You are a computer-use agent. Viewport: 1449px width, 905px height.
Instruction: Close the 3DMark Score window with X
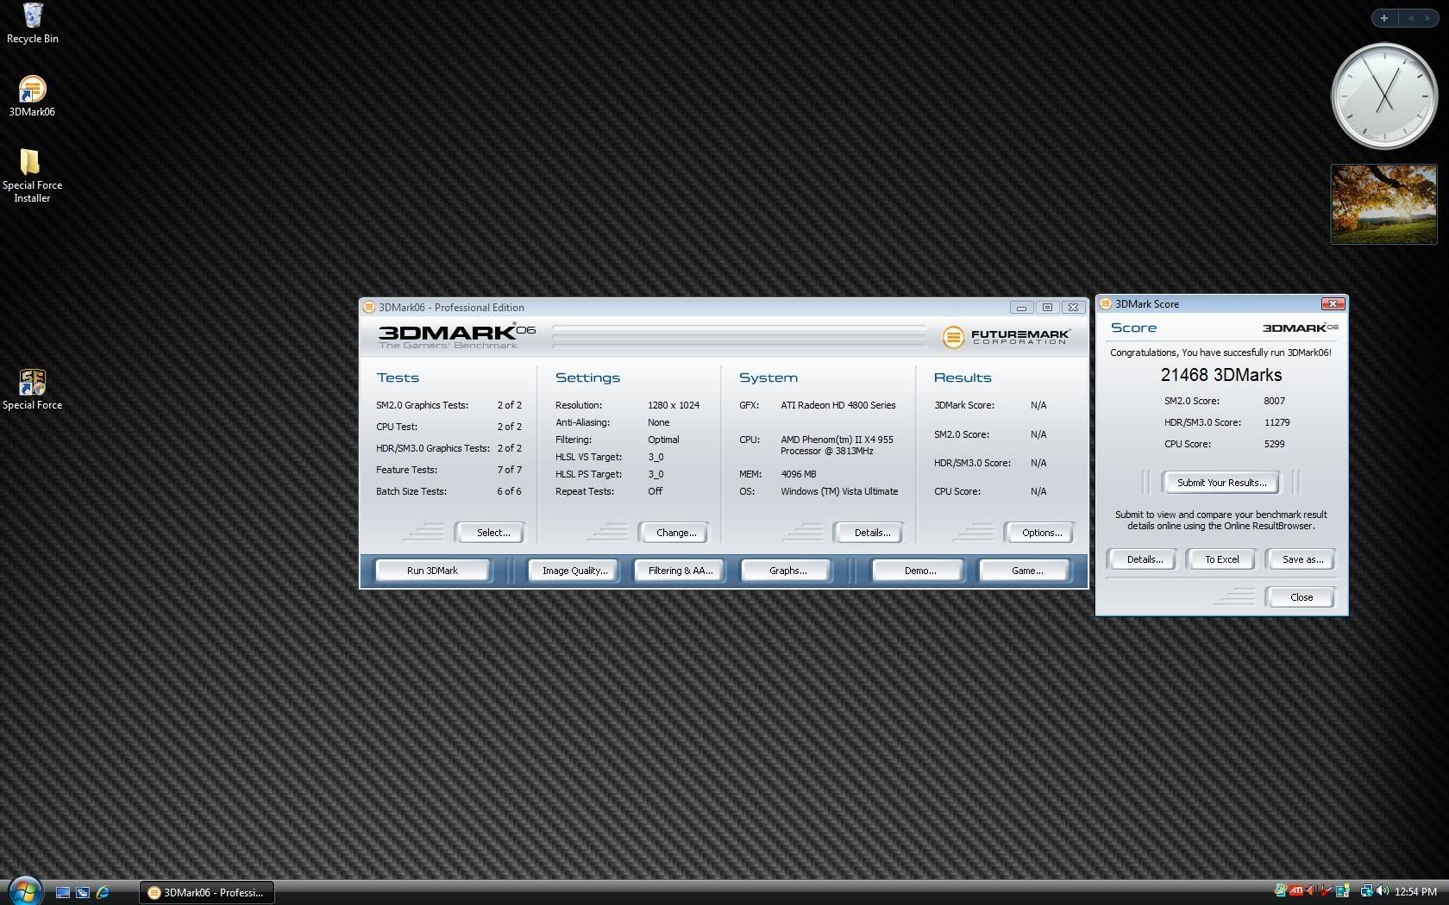coord(1333,303)
